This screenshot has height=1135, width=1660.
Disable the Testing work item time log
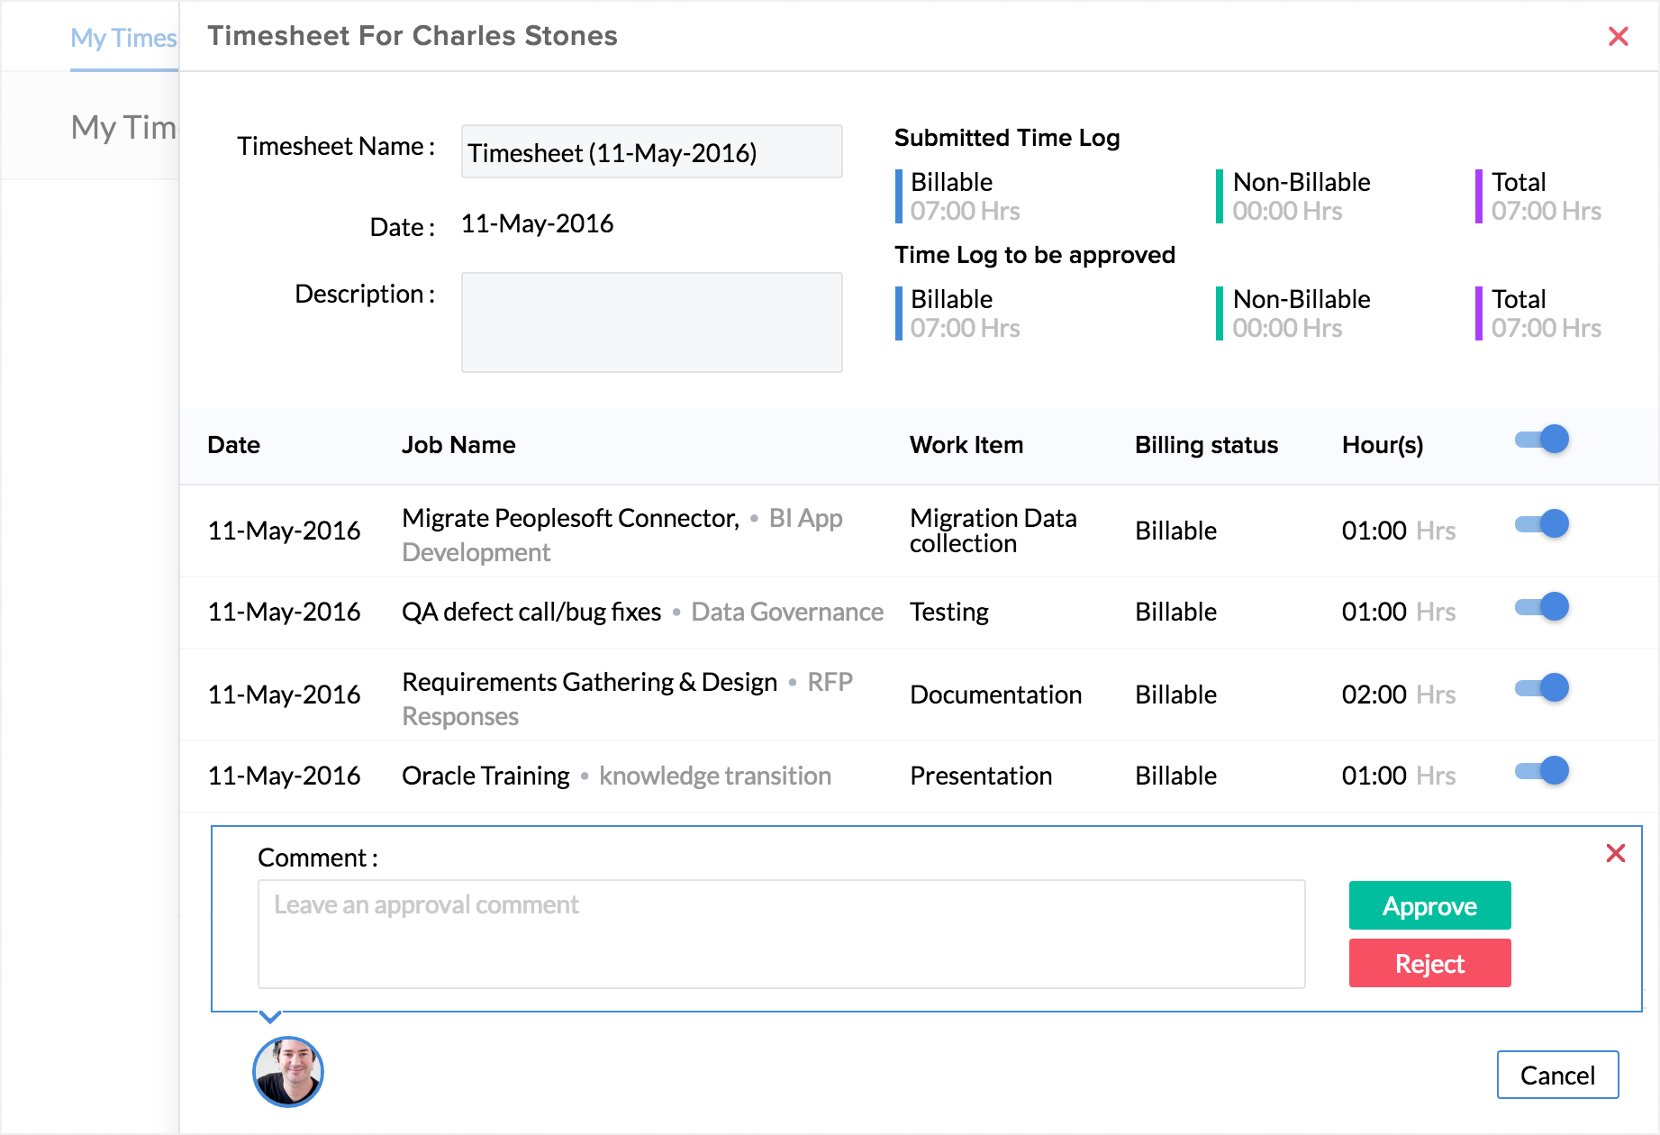(1542, 607)
